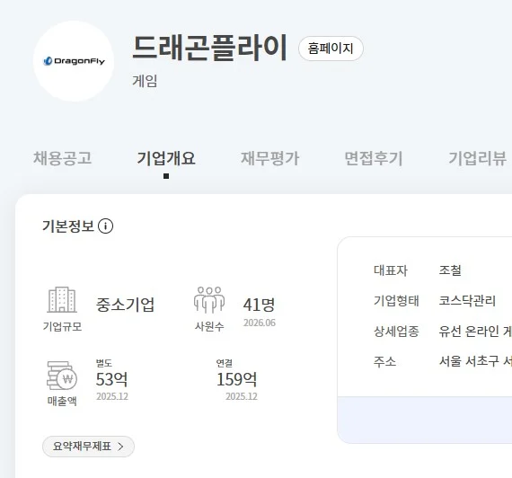Click the info icon next to 기본정보
Viewport: 512px width, 478px height.
pos(105,226)
